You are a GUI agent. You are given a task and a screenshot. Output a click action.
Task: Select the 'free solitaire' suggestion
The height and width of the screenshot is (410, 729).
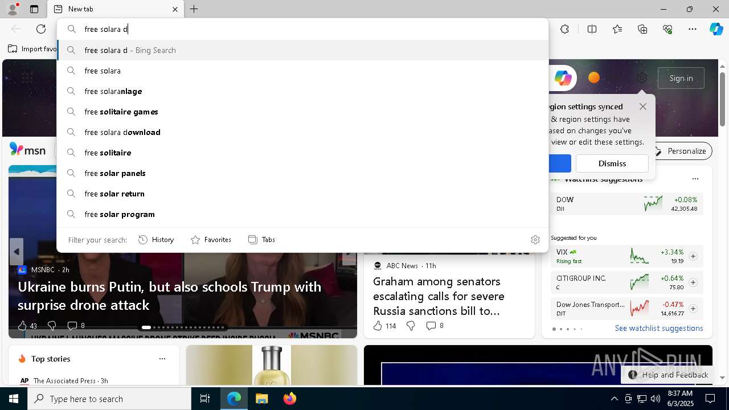(302, 153)
